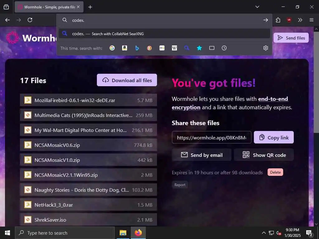
Task: Open the Windows Start menu
Action: click(7, 233)
